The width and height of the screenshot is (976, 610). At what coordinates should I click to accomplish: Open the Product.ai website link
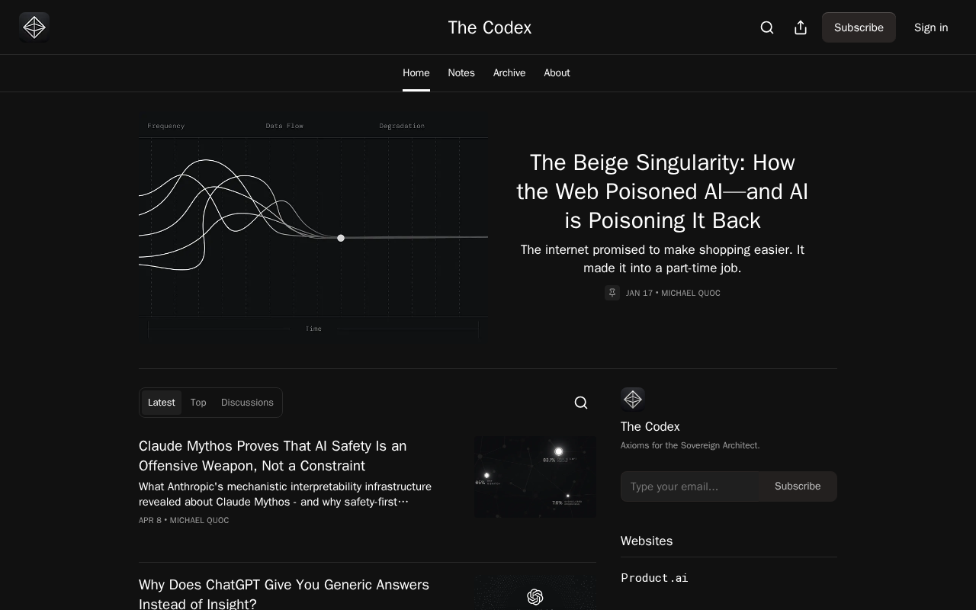[654, 578]
